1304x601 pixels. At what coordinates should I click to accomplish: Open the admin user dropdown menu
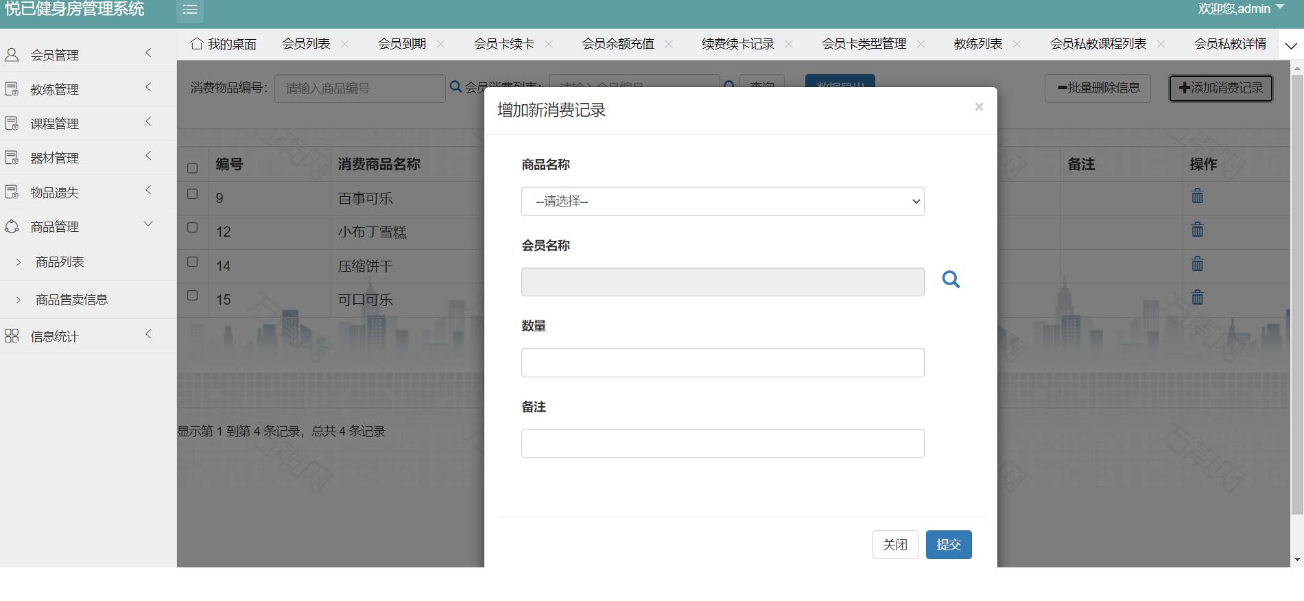(x=1241, y=9)
